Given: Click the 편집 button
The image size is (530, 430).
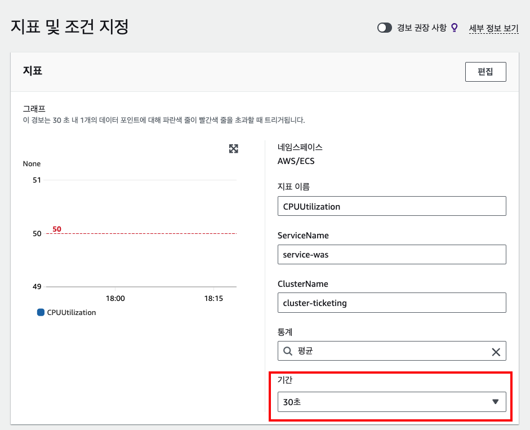Looking at the screenshot, I should [x=486, y=72].
